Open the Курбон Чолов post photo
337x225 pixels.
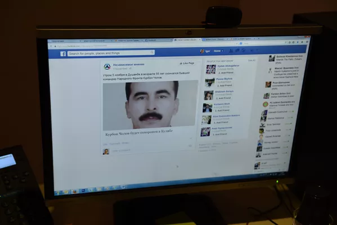point(150,105)
